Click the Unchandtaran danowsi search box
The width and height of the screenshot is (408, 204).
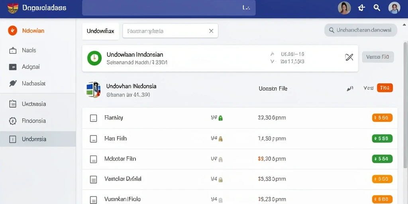coord(361,30)
